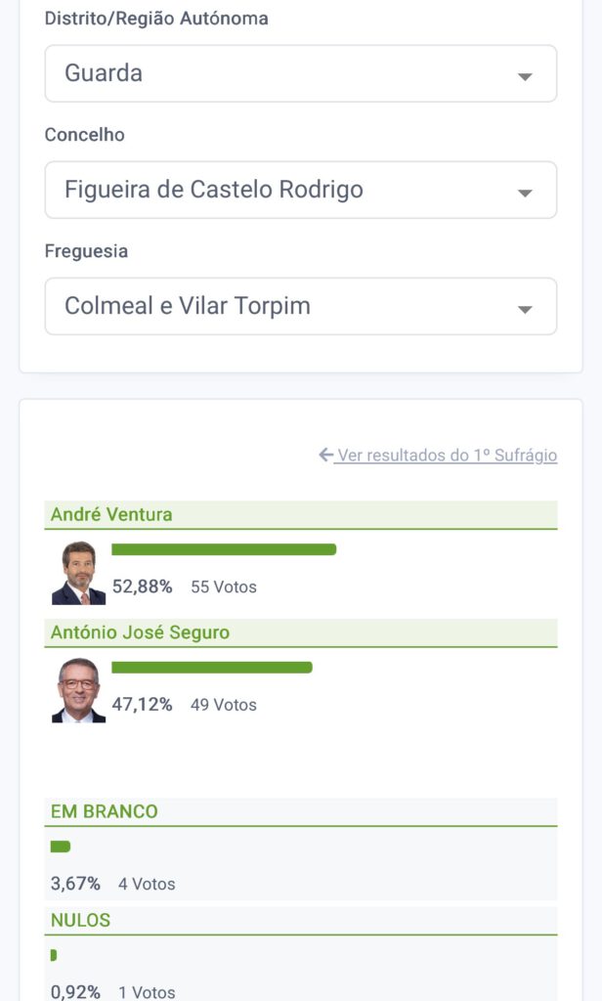Click the tiny green NULOS bar
The width and height of the screenshot is (602, 1001).
coord(54,955)
